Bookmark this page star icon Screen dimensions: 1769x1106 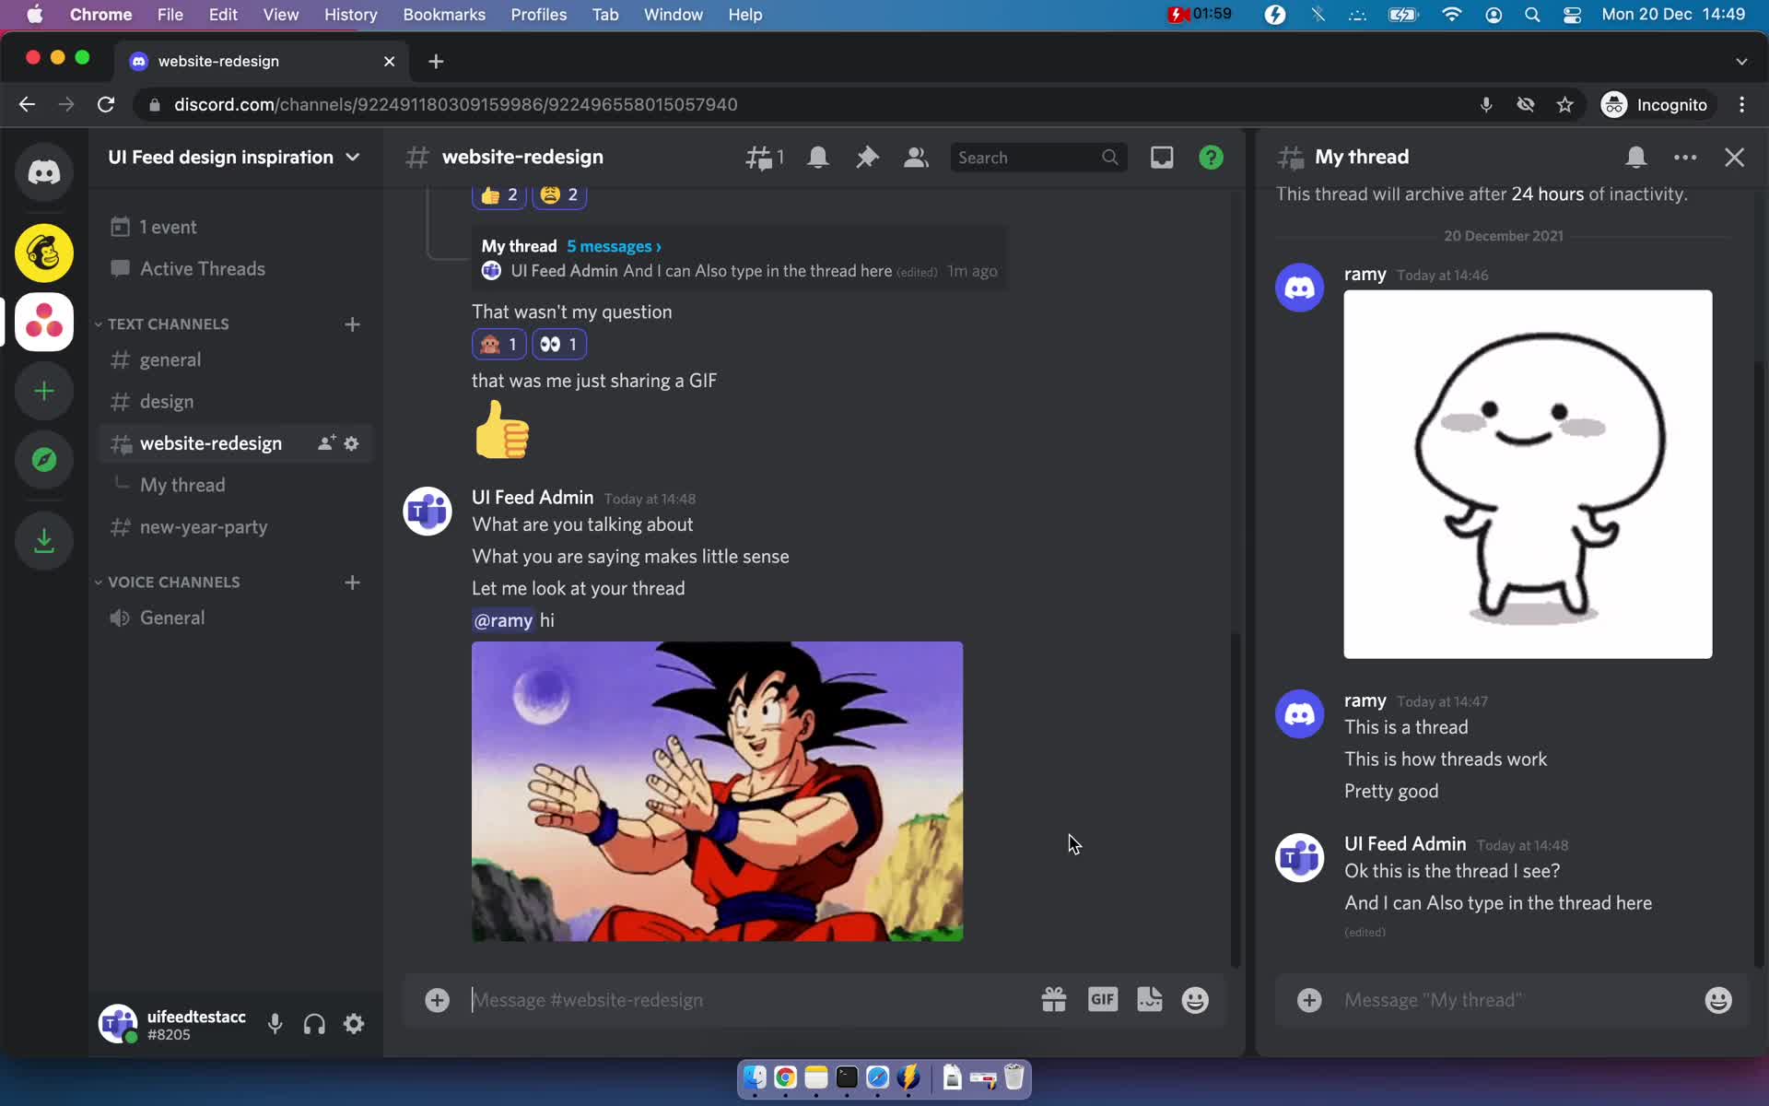click(x=1564, y=105)
